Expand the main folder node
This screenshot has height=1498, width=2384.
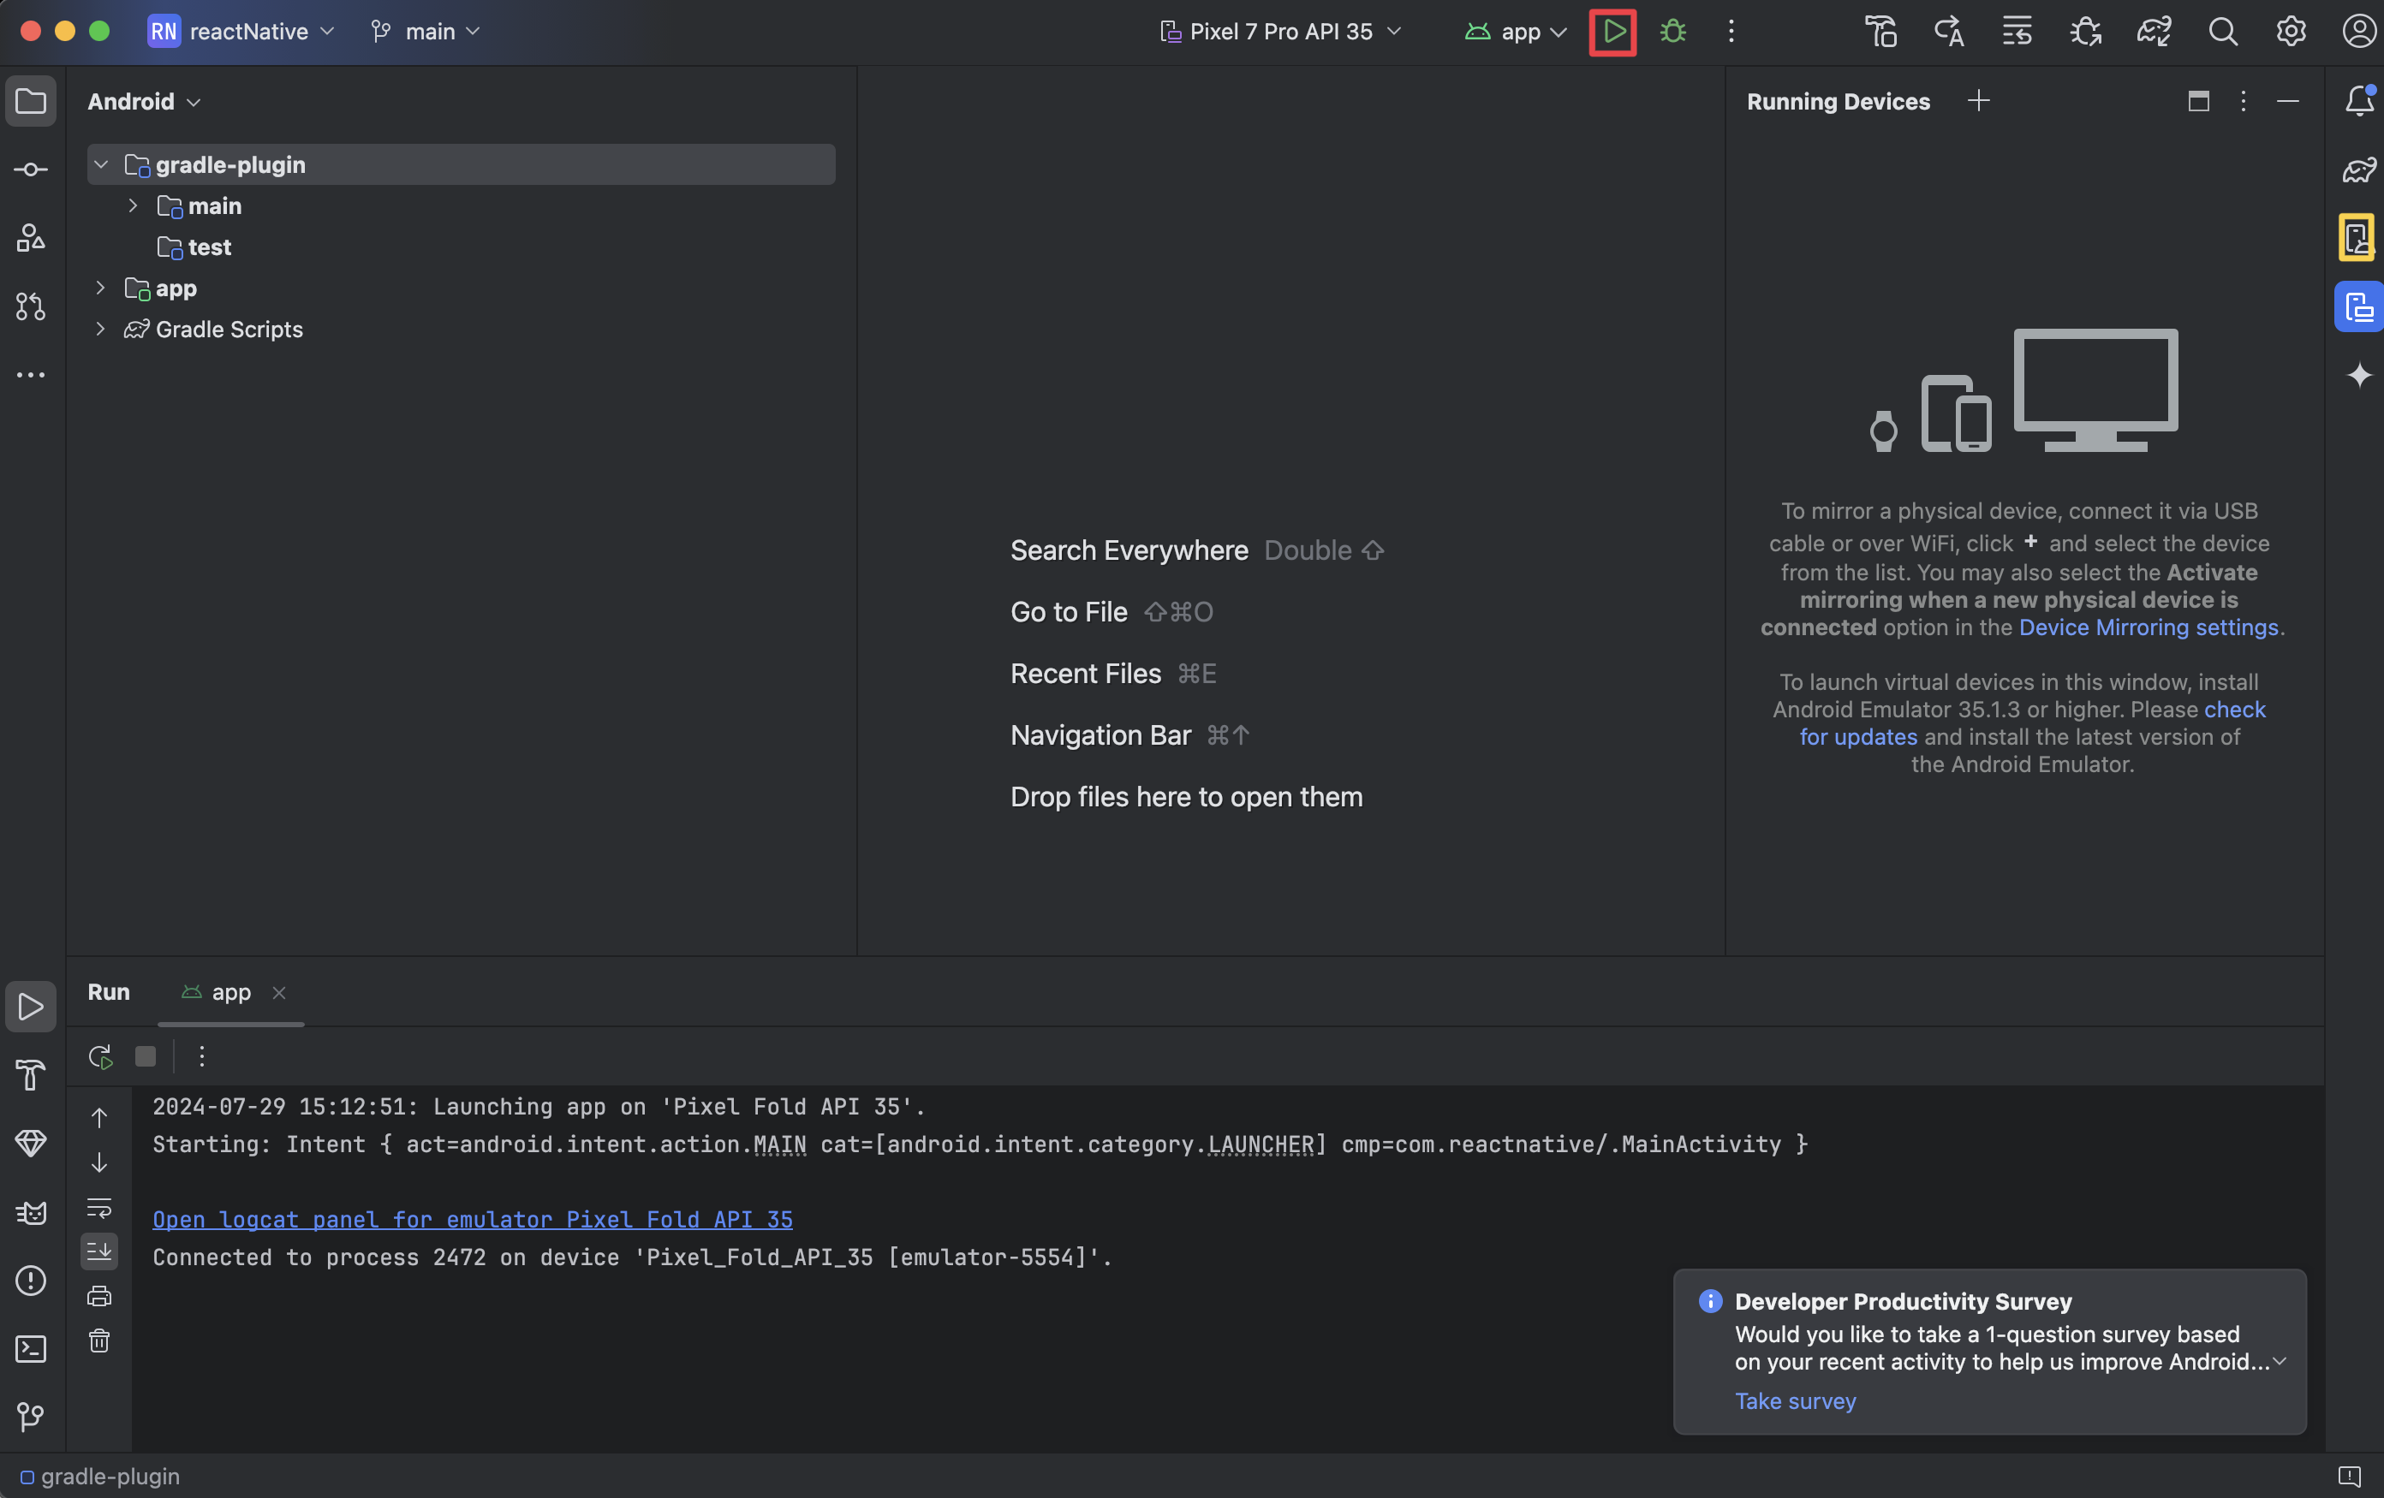pos(133,205)
